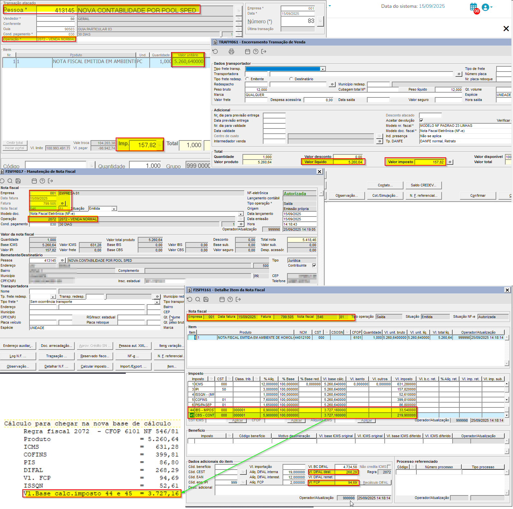The width and height of the screenshot is (513, 509).
Task: Open the calendar icon in FISFM017 toolbar
Action: pyautogui.click(x=34, y=181)
